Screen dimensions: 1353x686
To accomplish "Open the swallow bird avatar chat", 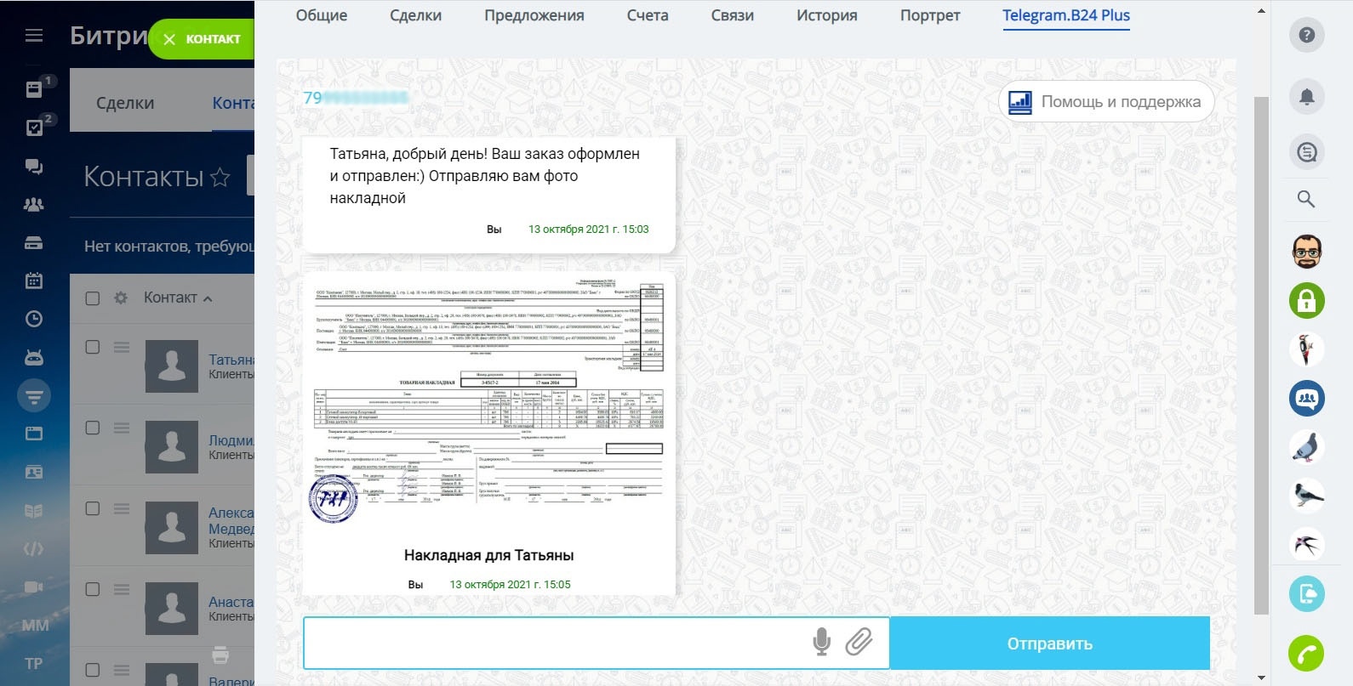I will (1307, 544).
